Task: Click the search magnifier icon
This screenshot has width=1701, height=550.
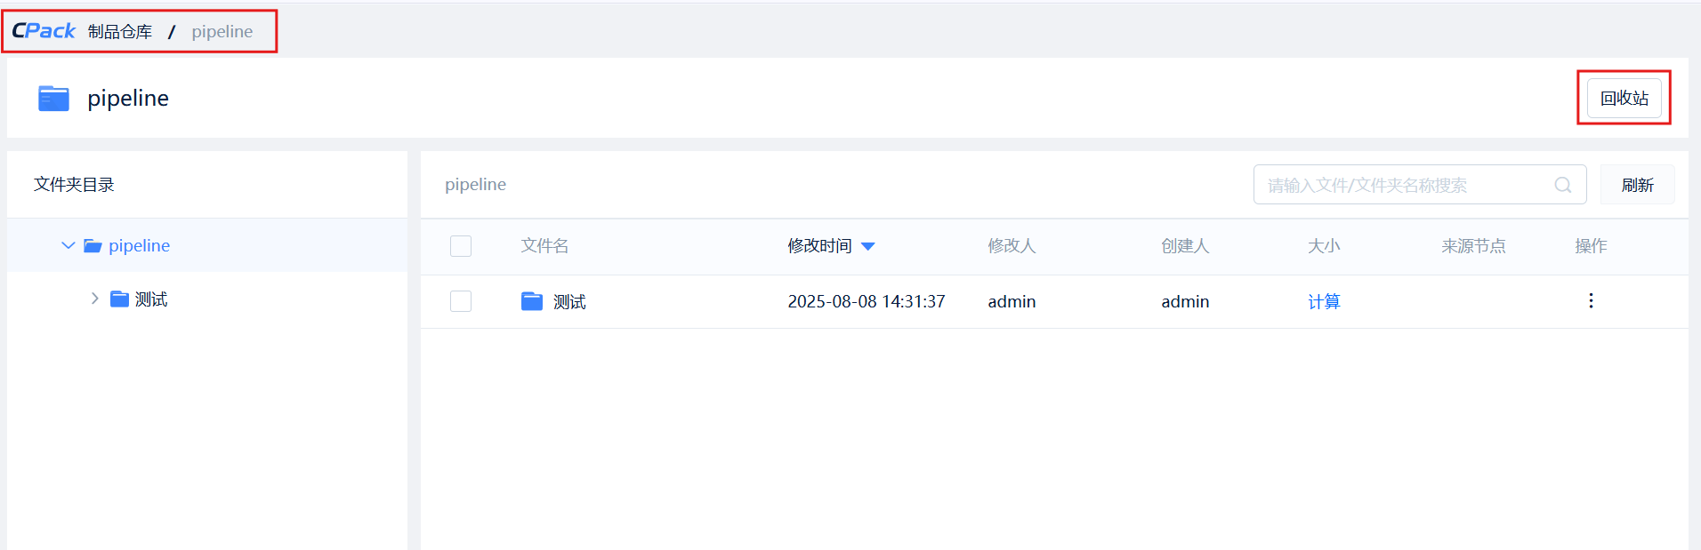Action: [1562, 185]
